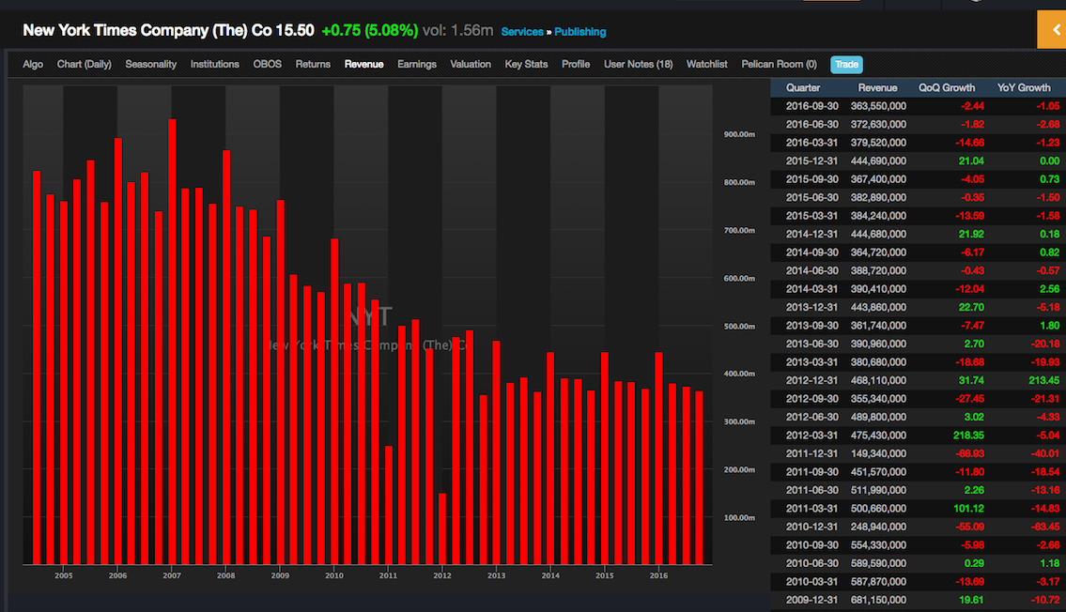Open Pelican Room (0) tab
Image resolution: width=1066 pixels, height=612 pixels.
click(x=780, y=64)
